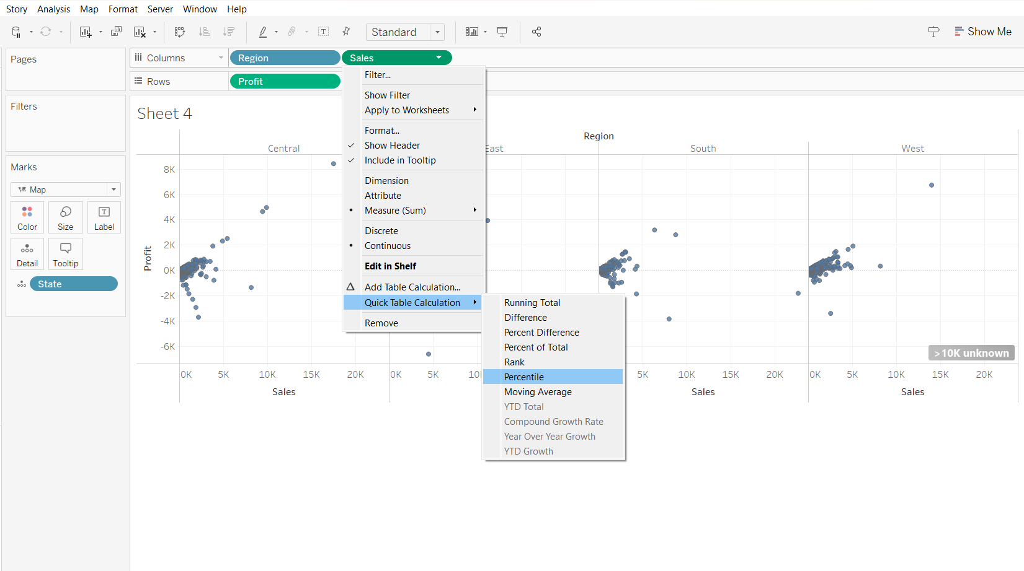Screen dimensions: 1024x571
Task: Toggle Show Header in context menu
Action: [392, 146]
